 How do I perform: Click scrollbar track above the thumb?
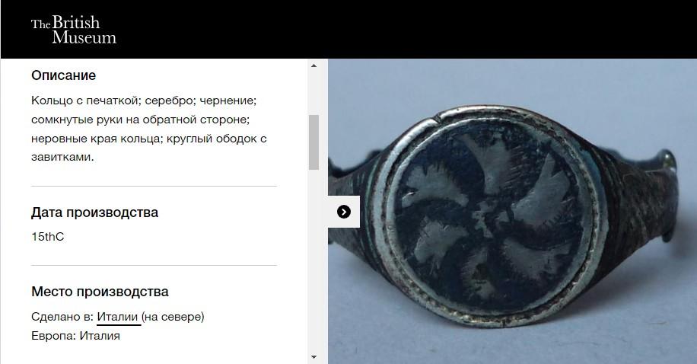[313, 93]
